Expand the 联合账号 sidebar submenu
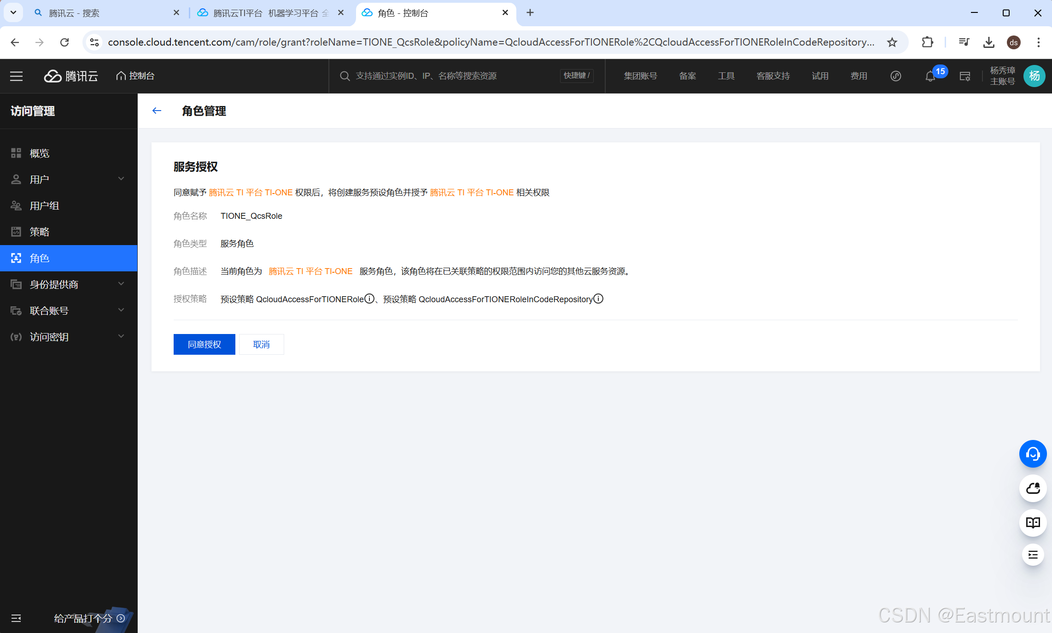Image resolution: width=1052 pixels, height=633 pixels. click(121, 311)
